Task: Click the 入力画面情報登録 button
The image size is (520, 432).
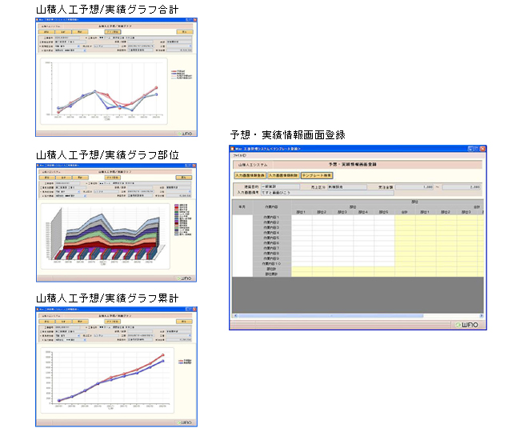Action: pyautogui.click(x=250, y=174)
